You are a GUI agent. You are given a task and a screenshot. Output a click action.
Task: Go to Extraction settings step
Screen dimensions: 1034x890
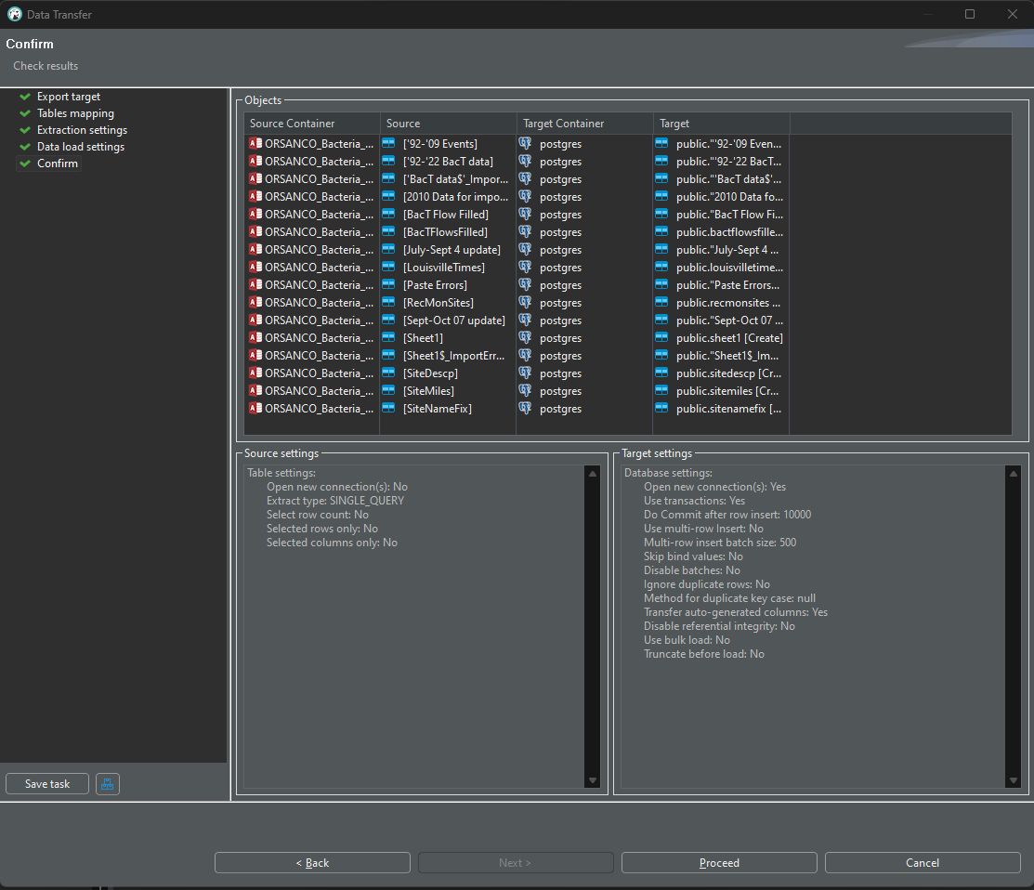coord(82,130)
